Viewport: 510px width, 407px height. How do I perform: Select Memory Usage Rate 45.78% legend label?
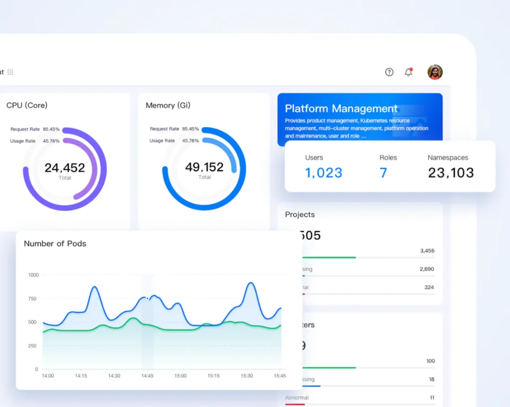point(174,141)
